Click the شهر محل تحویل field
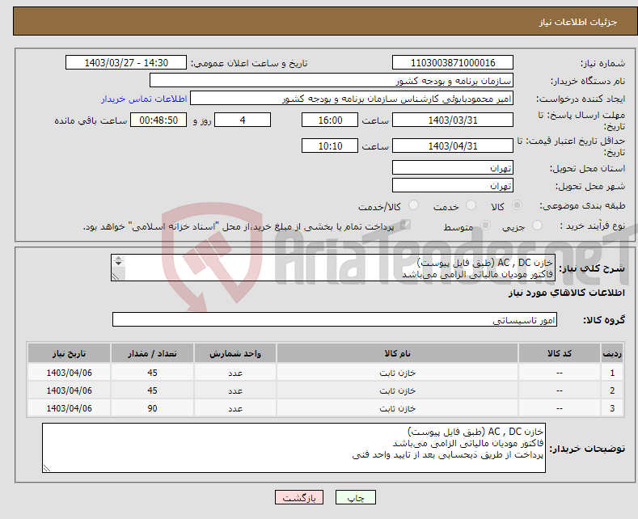Screen dimensions: 638x519 point(453,185)
